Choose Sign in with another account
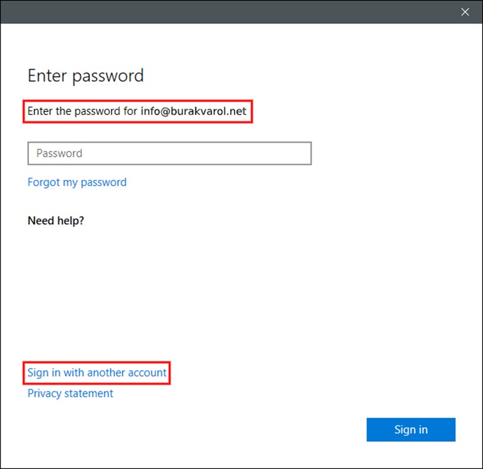This screenshot has height=469, width=483. [x=97, y=372]
